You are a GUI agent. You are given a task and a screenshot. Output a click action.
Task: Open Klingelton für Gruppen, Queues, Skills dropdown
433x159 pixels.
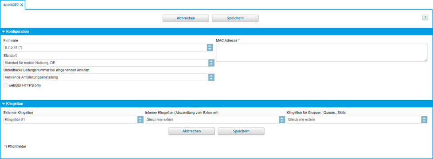[357, 120]
